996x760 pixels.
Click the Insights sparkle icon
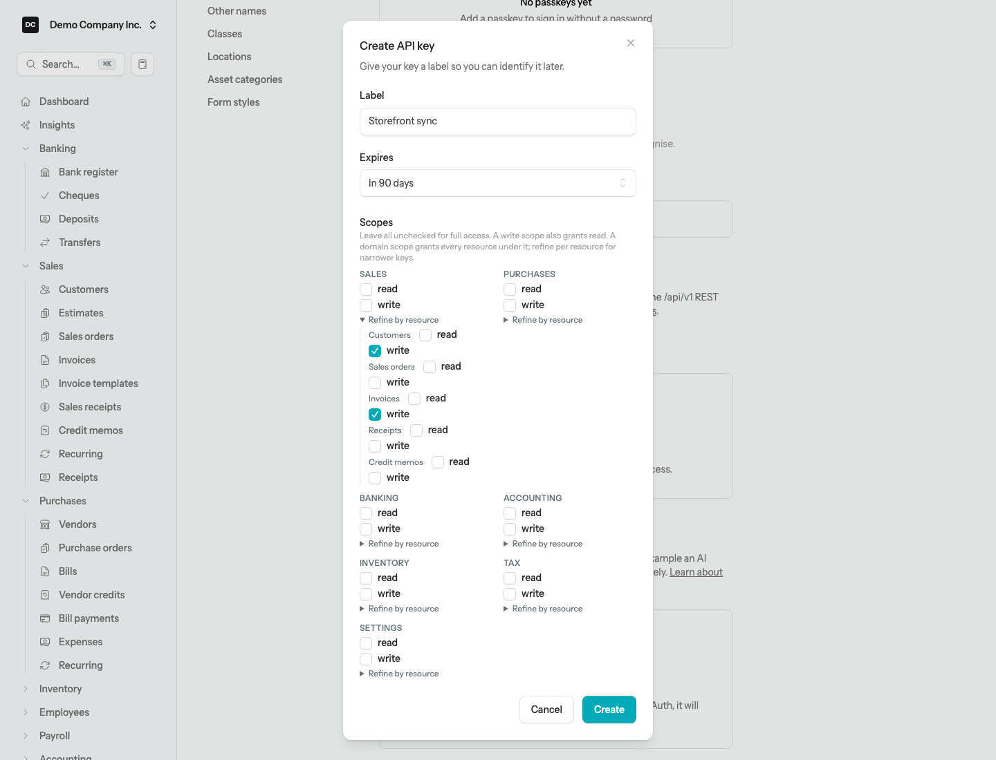click(26, 125)
